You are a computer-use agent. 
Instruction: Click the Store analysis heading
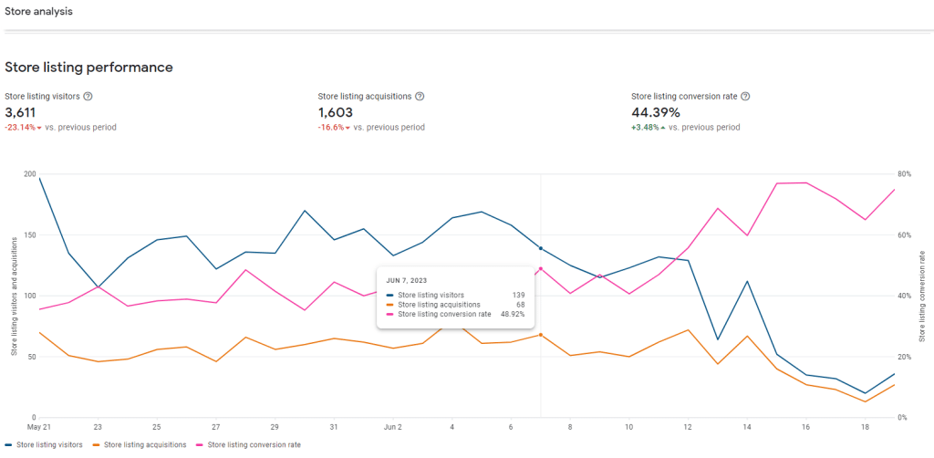(38, 11)
